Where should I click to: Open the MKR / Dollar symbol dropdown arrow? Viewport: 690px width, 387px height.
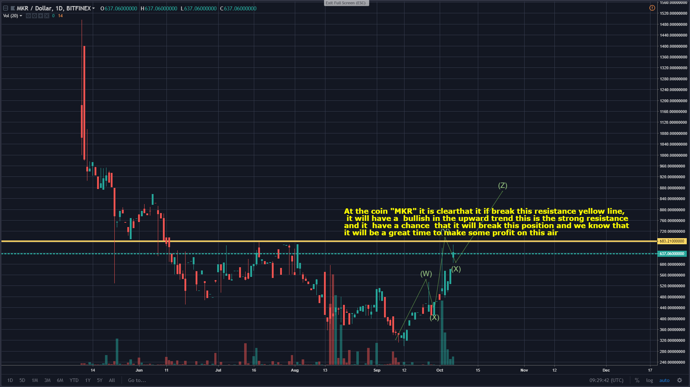point(93,8)
